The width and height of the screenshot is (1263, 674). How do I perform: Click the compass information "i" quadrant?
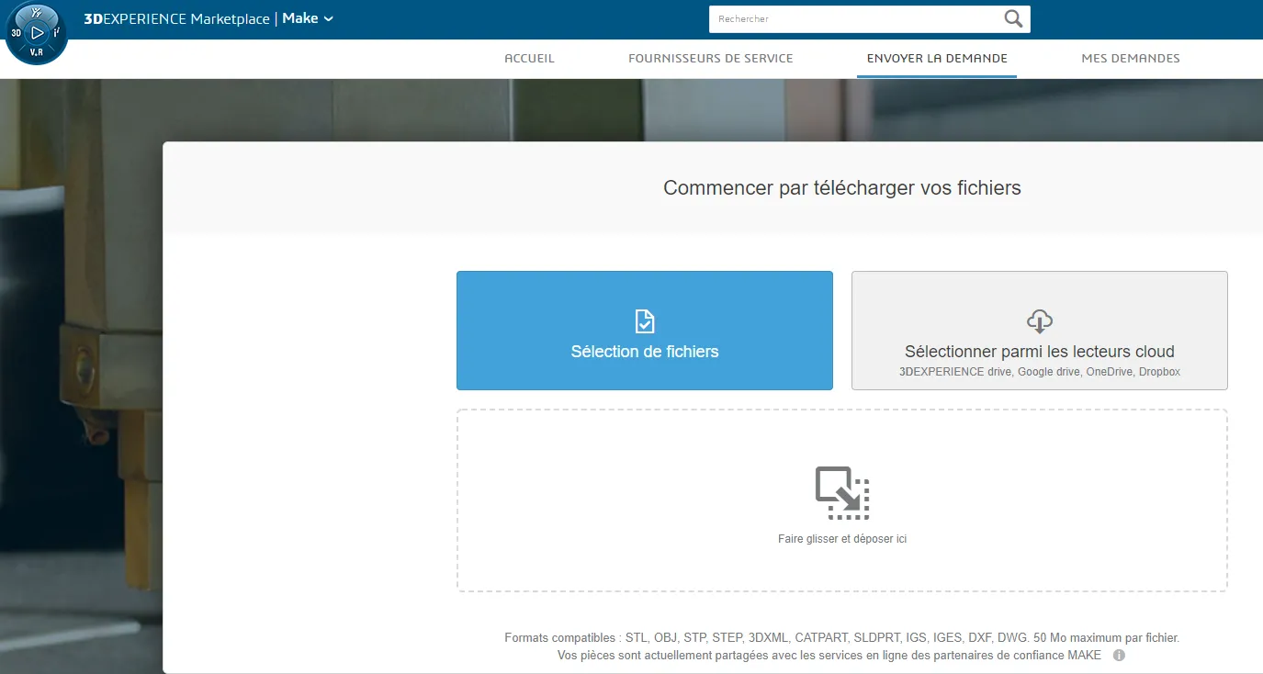point(58,33)
